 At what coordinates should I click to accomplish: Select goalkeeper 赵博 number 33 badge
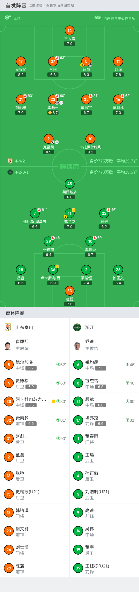70,291
